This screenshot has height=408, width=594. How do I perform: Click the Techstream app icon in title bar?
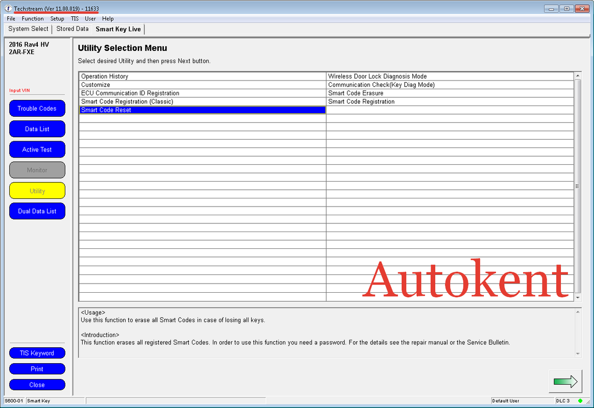pos(8,8)
